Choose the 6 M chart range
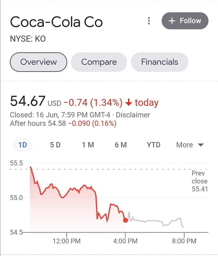The height and width of the screenshot is (256, 218). point(121,145)
